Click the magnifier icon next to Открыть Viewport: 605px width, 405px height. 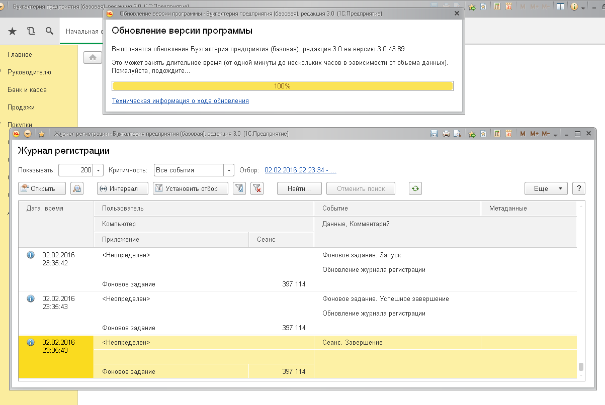76,189
